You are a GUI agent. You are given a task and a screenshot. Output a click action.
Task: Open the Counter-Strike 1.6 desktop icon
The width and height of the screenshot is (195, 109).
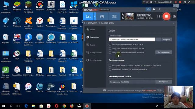pyautogui.click(x=51, y=7)
